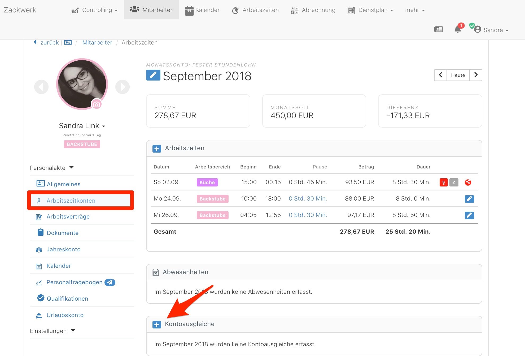Screen dimensions: 525x356
Task: Click the Küche tag in So 02.09. row
Action: pyautogui.click(x=207, y=182)
